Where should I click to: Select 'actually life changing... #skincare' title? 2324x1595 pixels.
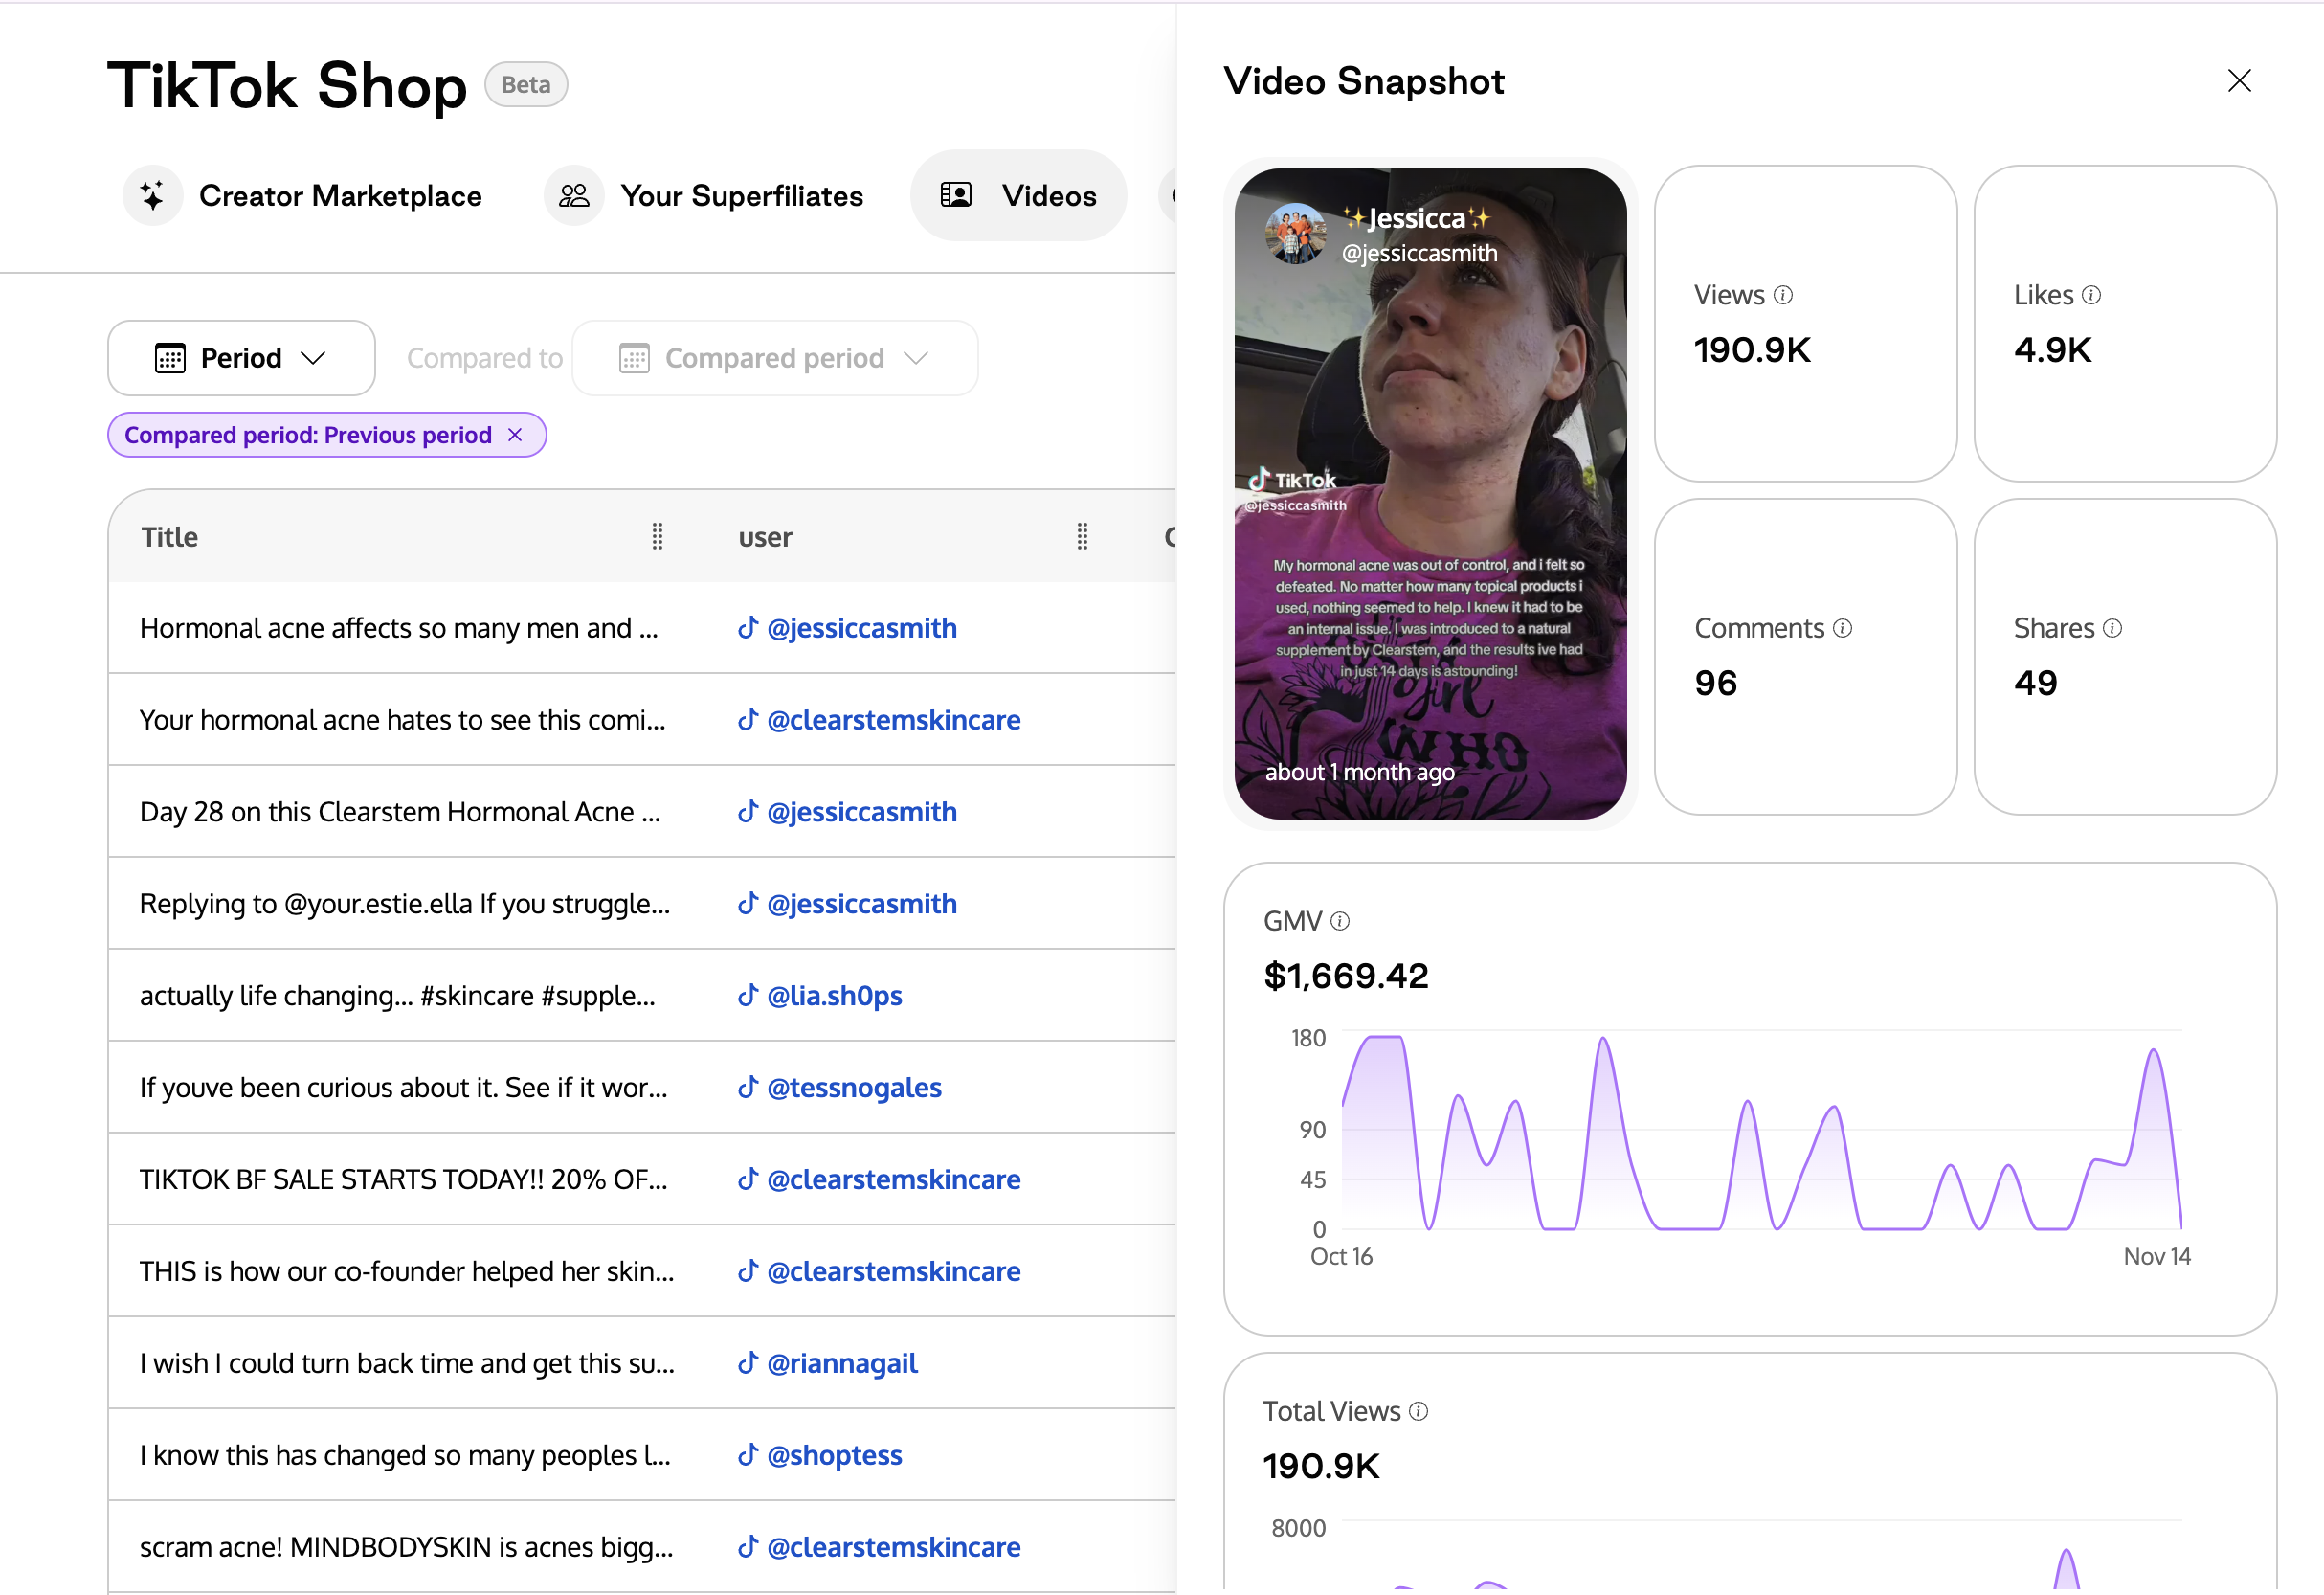(397, 996)
